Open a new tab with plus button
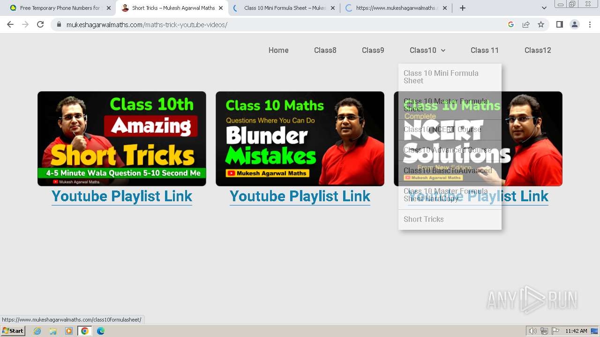 click(463, 8)
